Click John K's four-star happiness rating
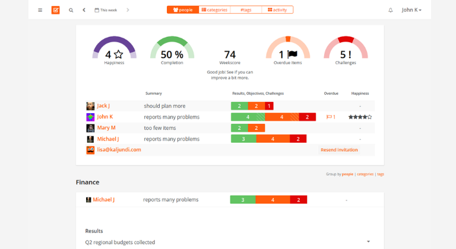Screen dimensions: 456x249 [360, 117]
